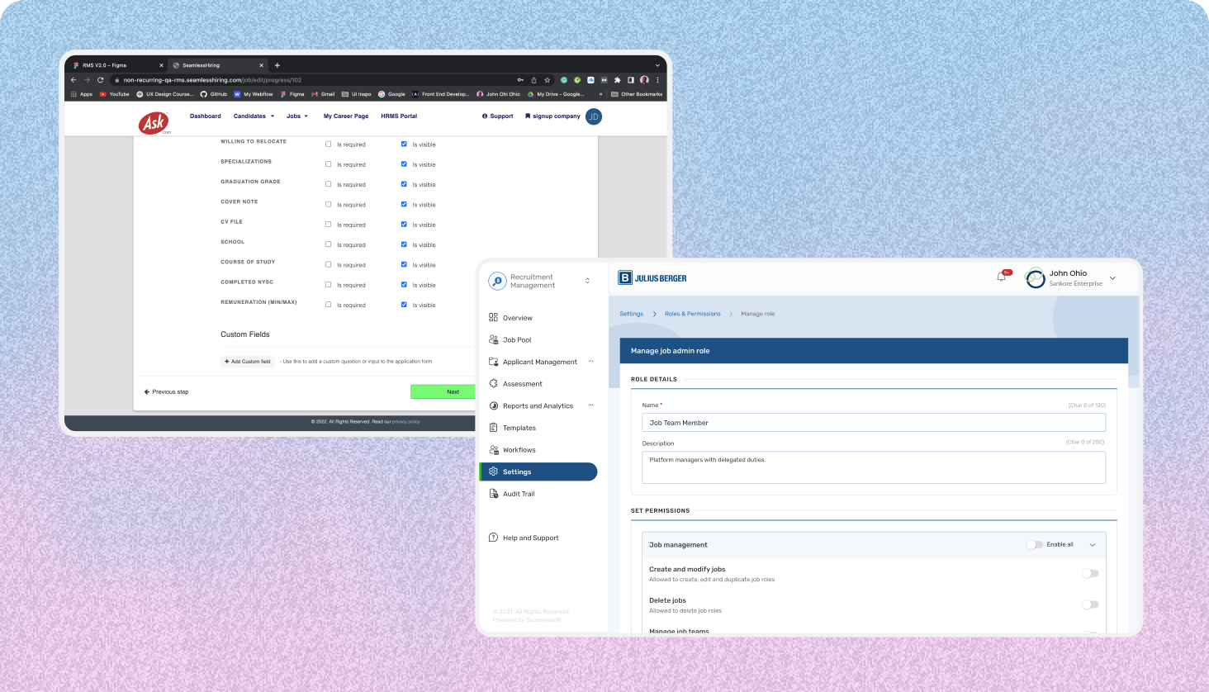Uncheck Cover Note is visible
The height and width of the screenshot is (692, 1209).
[404, 204]
